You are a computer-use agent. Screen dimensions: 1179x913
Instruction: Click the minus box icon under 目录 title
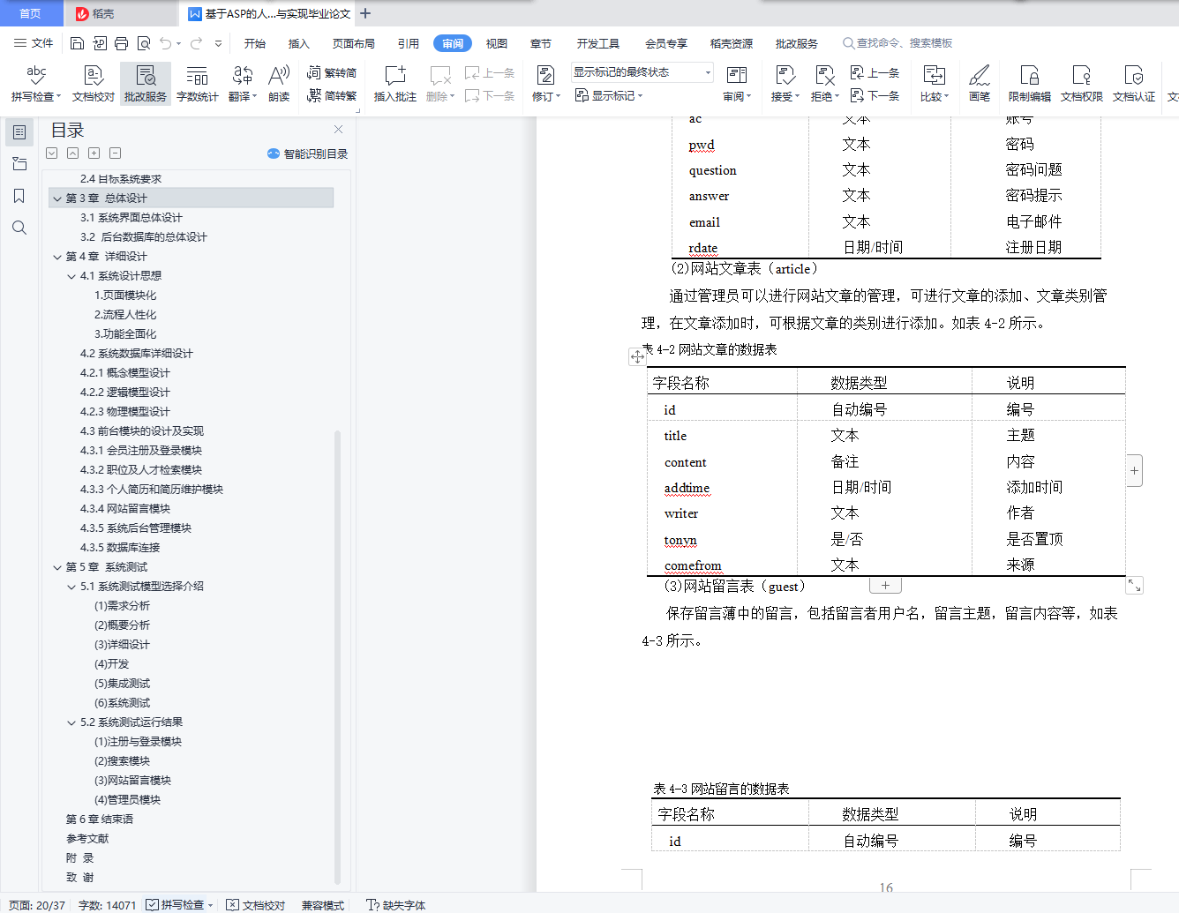pyautogui.click(x=116, y=153)
